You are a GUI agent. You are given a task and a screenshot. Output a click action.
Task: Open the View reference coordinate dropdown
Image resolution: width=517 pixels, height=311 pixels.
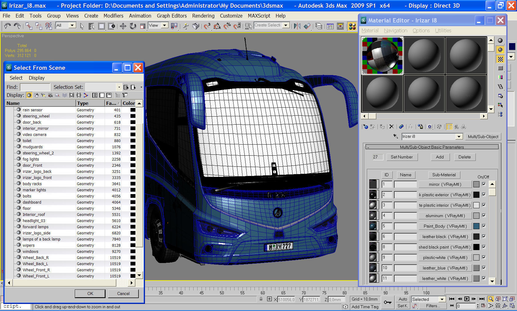pos(165,25)
